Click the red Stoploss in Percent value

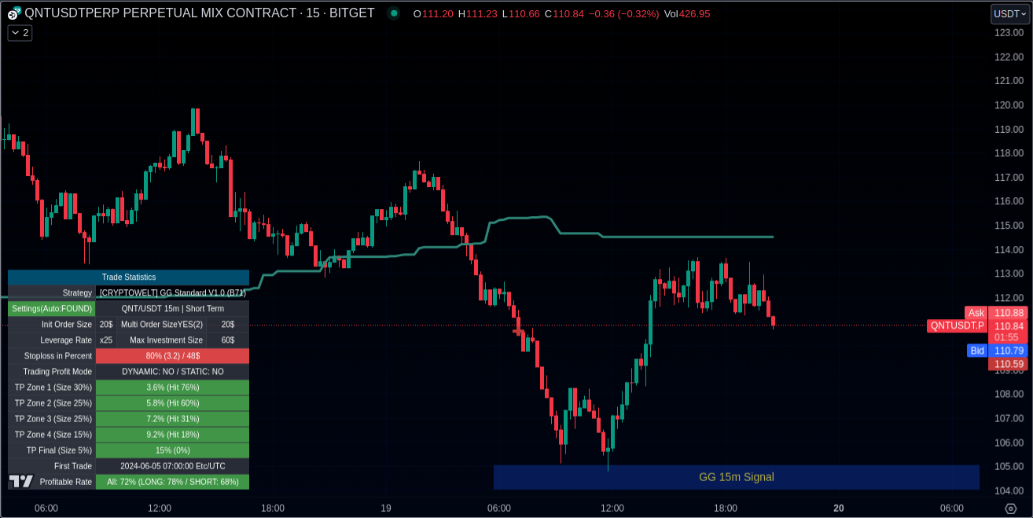click(x=172, y=356)
